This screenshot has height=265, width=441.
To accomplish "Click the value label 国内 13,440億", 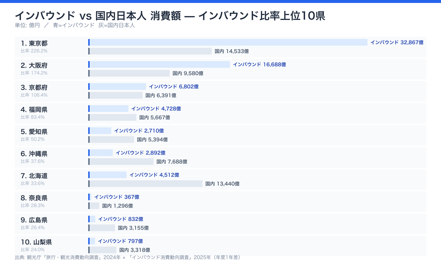I will 223,184.
